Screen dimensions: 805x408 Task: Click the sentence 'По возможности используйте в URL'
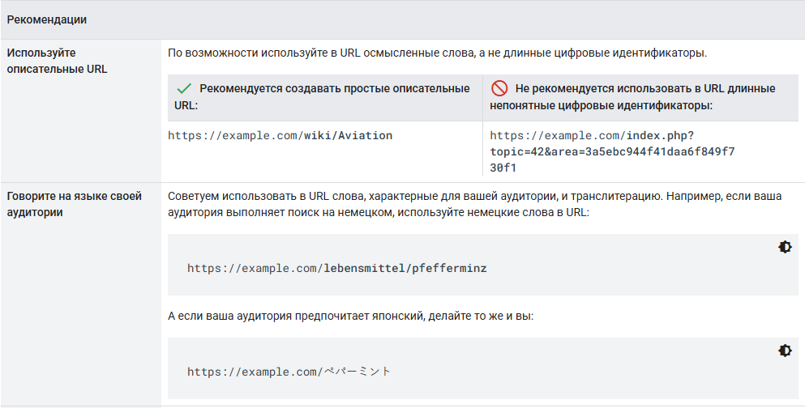click(438, 53)
